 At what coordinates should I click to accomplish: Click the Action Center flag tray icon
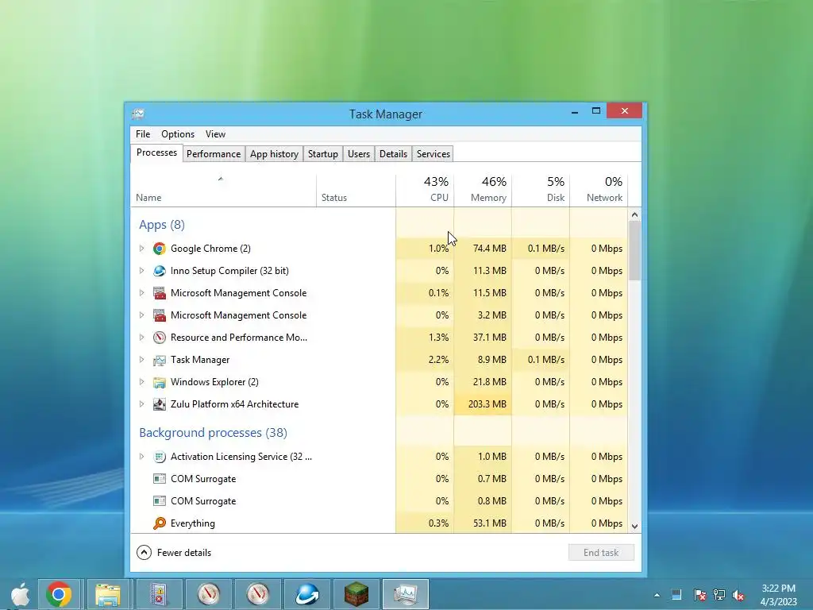click(x=699, y=595)
